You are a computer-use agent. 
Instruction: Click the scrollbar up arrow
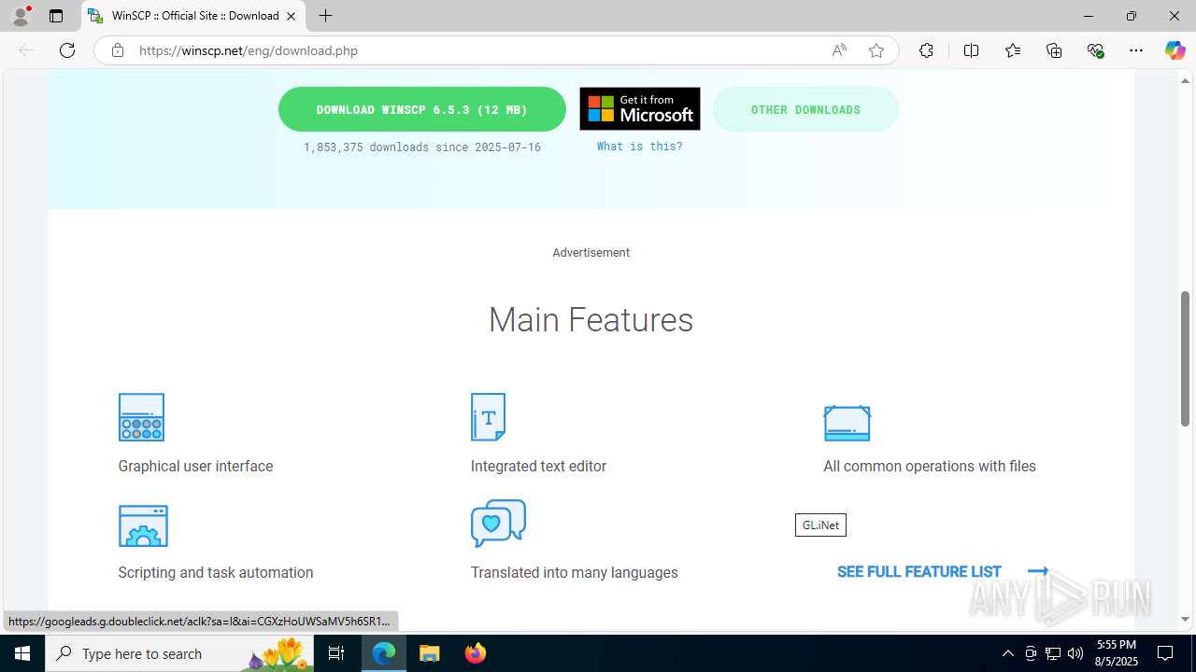pyautogui.click(x=1186, y=80)
